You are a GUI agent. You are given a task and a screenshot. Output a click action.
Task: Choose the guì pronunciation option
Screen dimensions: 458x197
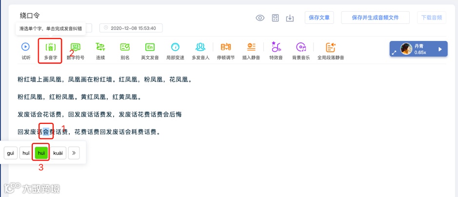tap(11, 153)
